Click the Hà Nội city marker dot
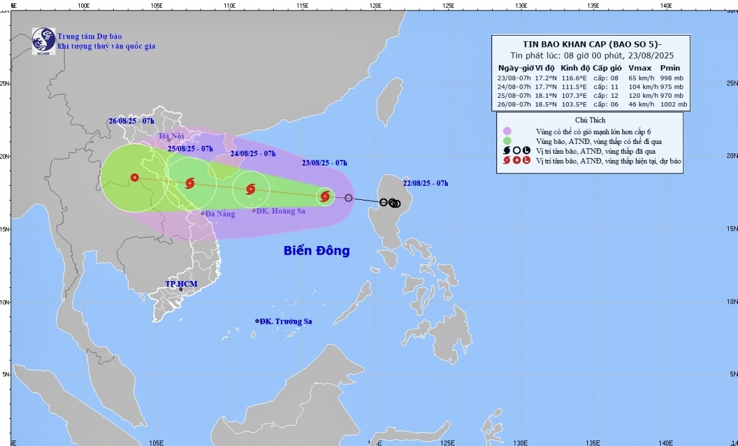738x446 pixels. coord(169,140)
